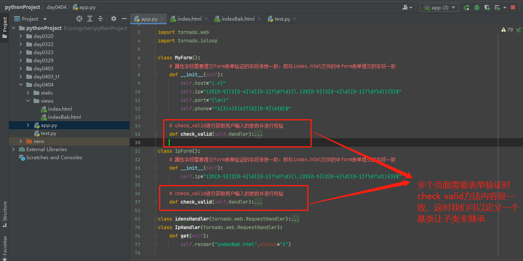Click Run with Coverage shield icon
Screen dimensions: 523x261
pos(487,7)
